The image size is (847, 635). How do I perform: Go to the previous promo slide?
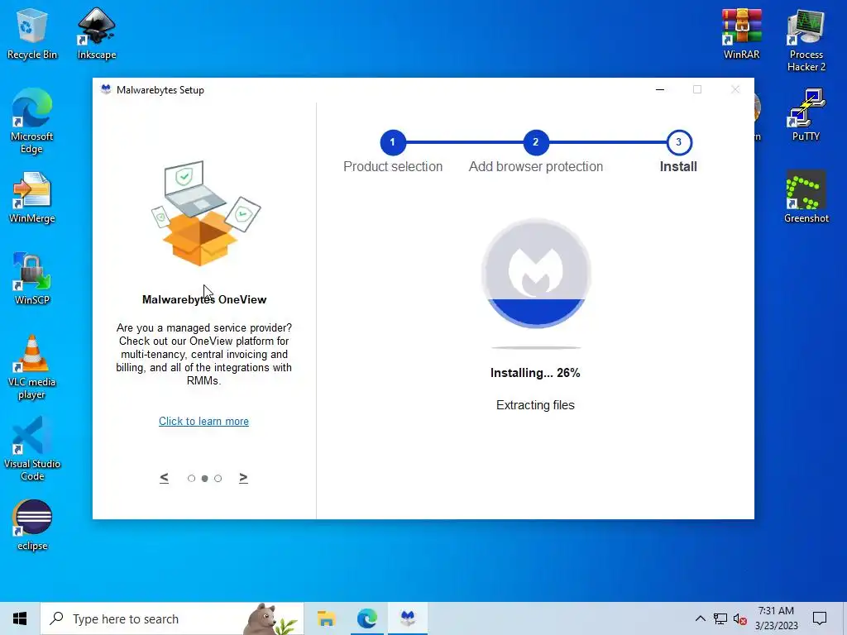(165, 478)
